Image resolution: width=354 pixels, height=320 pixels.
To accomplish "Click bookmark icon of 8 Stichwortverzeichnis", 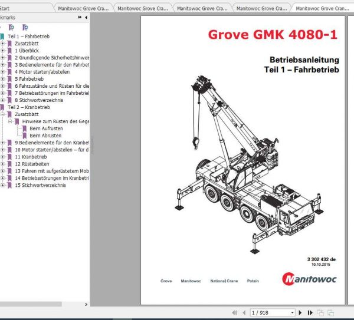I will [x=9, y=100].
